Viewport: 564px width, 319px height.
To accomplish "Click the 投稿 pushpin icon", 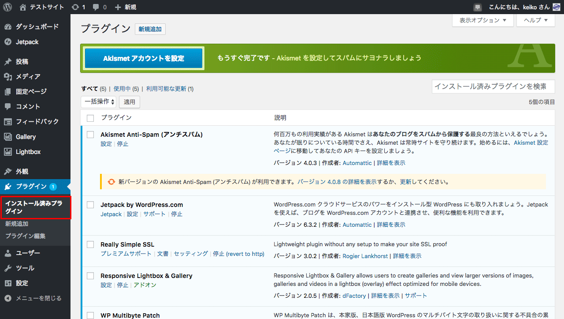I will (x=8, y=62).
